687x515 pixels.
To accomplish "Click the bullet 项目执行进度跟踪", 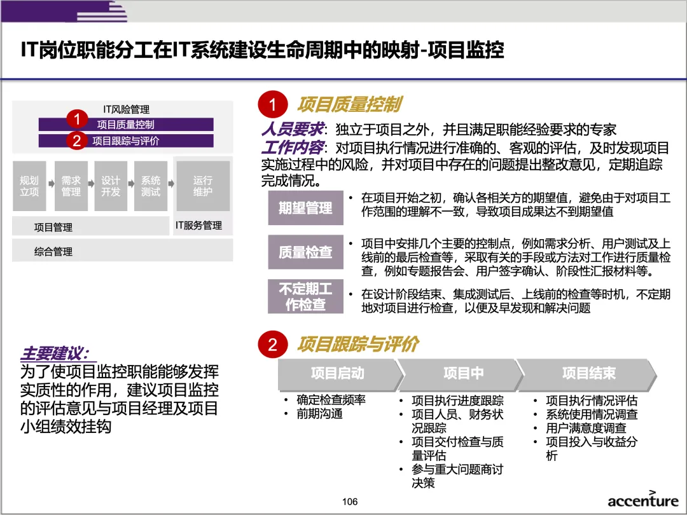I will 457,401.
